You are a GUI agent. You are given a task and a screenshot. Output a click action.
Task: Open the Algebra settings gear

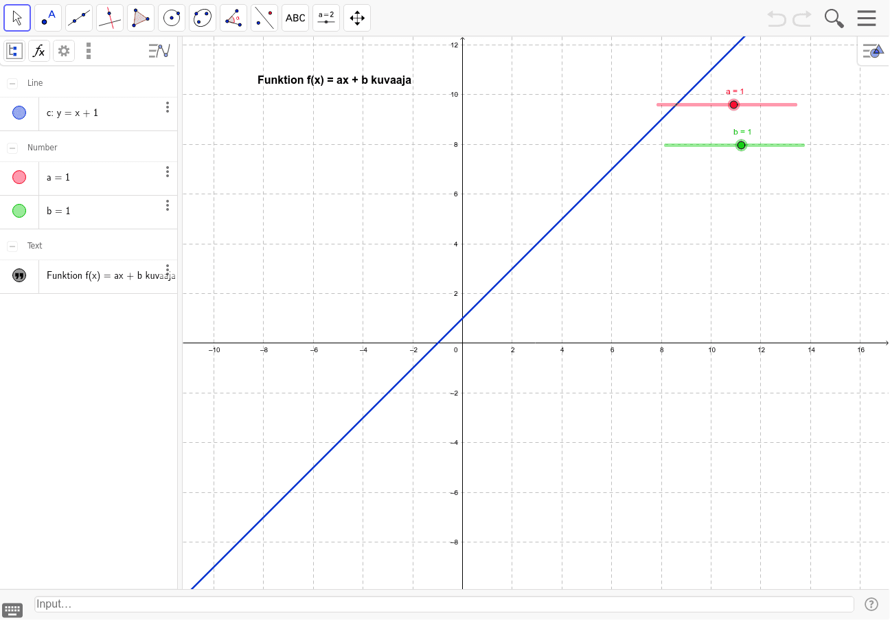64,51
